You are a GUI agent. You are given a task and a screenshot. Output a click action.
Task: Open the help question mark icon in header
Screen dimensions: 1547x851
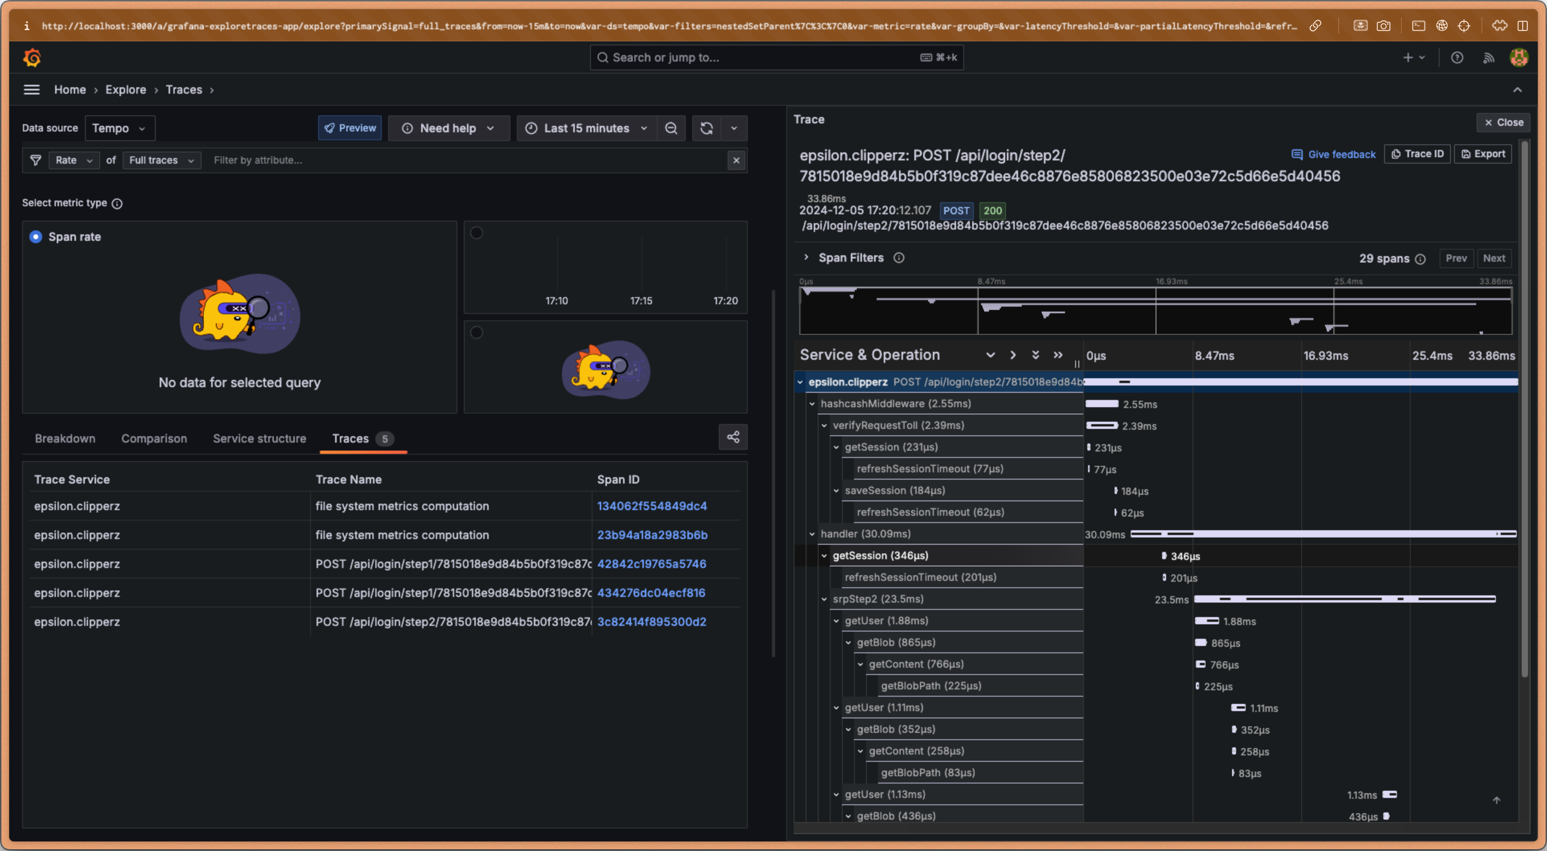[1457, 57]
